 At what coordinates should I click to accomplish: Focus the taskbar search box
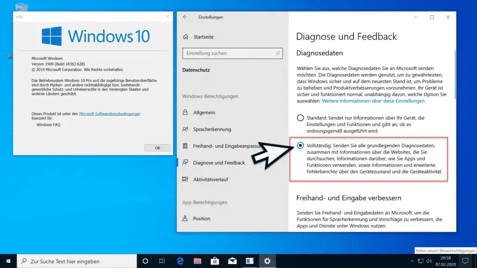pos(77,261)
